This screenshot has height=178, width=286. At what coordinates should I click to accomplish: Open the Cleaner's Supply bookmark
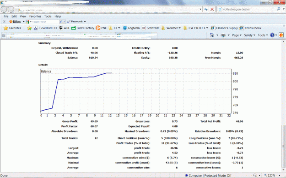(x=224, y=28)
